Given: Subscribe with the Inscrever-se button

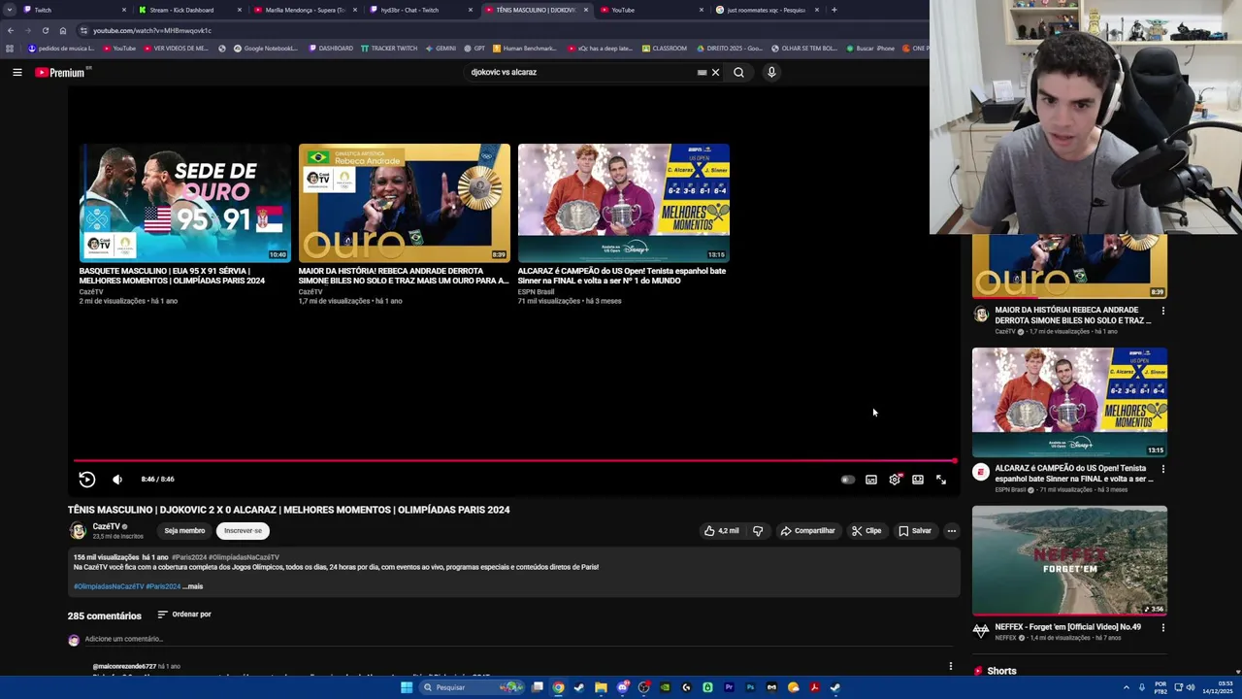Looking at the screenshot, I should point(243,531).
